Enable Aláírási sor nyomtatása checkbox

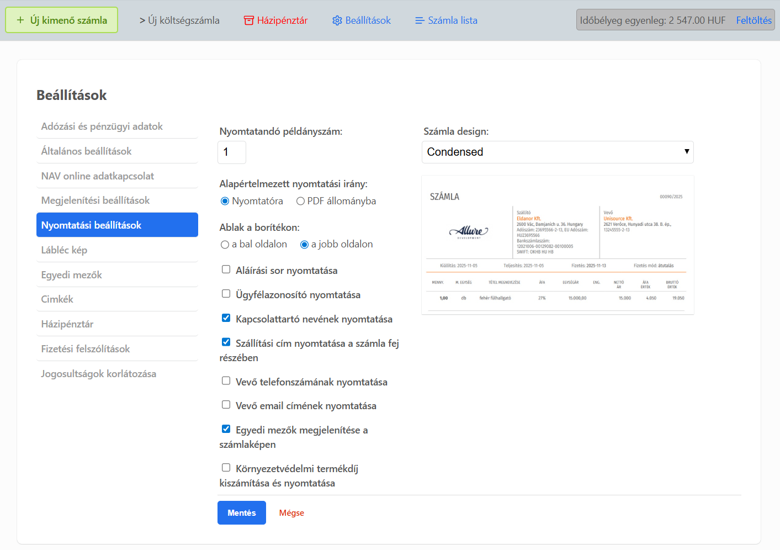(x=226, y=269)
